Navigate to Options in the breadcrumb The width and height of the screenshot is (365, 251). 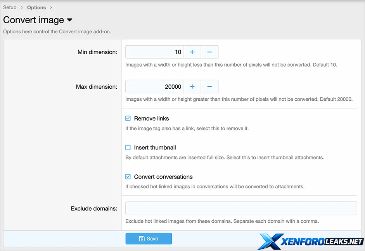36,7
